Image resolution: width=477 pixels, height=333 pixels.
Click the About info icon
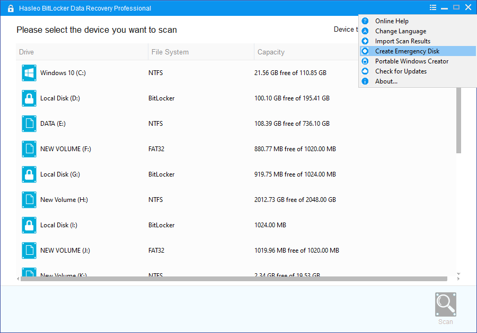click(365, 81)
